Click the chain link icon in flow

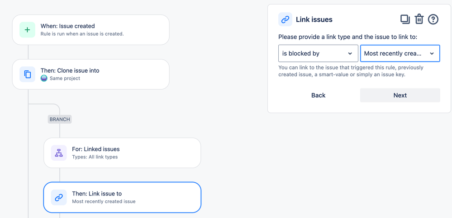pos(59,197)
